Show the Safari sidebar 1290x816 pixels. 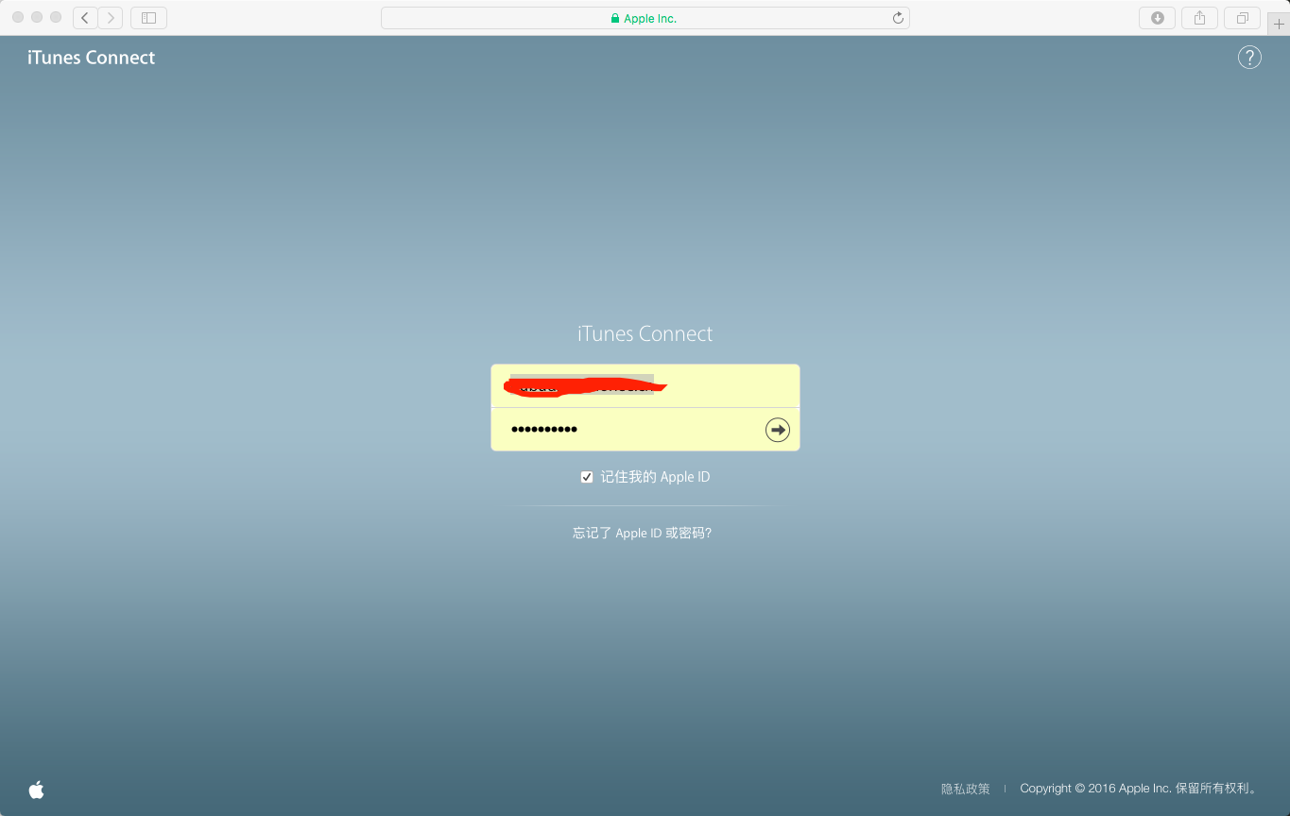click(x=148, y=18)
